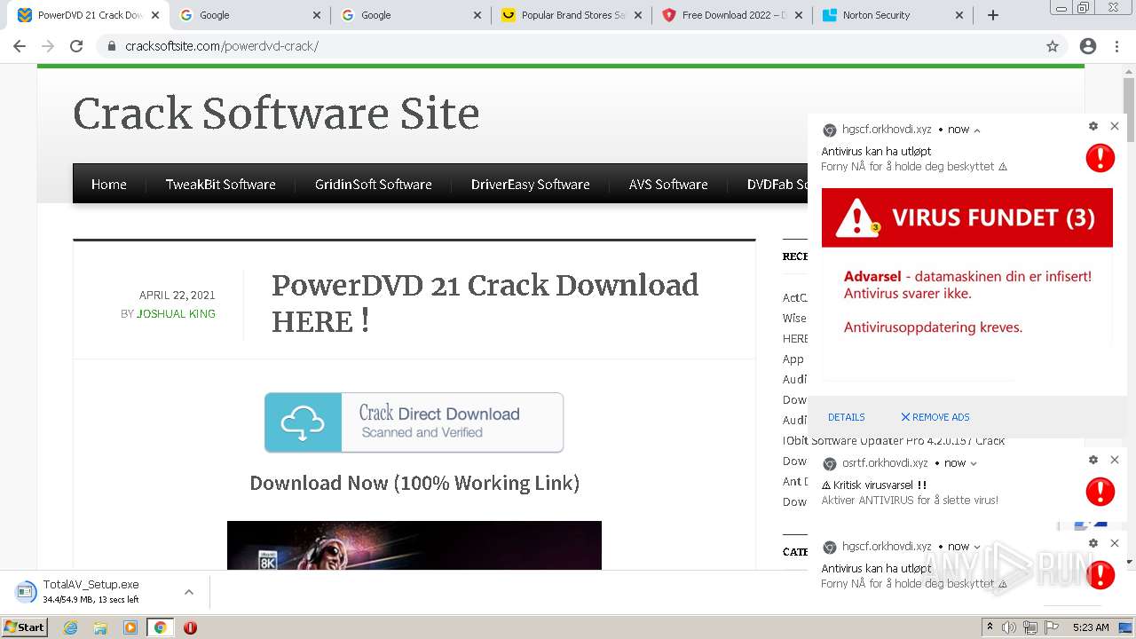Image resolution: width=1136 pixels, height=639 pixels.
Task: Click red alert icon on Kritisk virusvarsel notification
Action: pyautogui.click(x=1100, y=491)
